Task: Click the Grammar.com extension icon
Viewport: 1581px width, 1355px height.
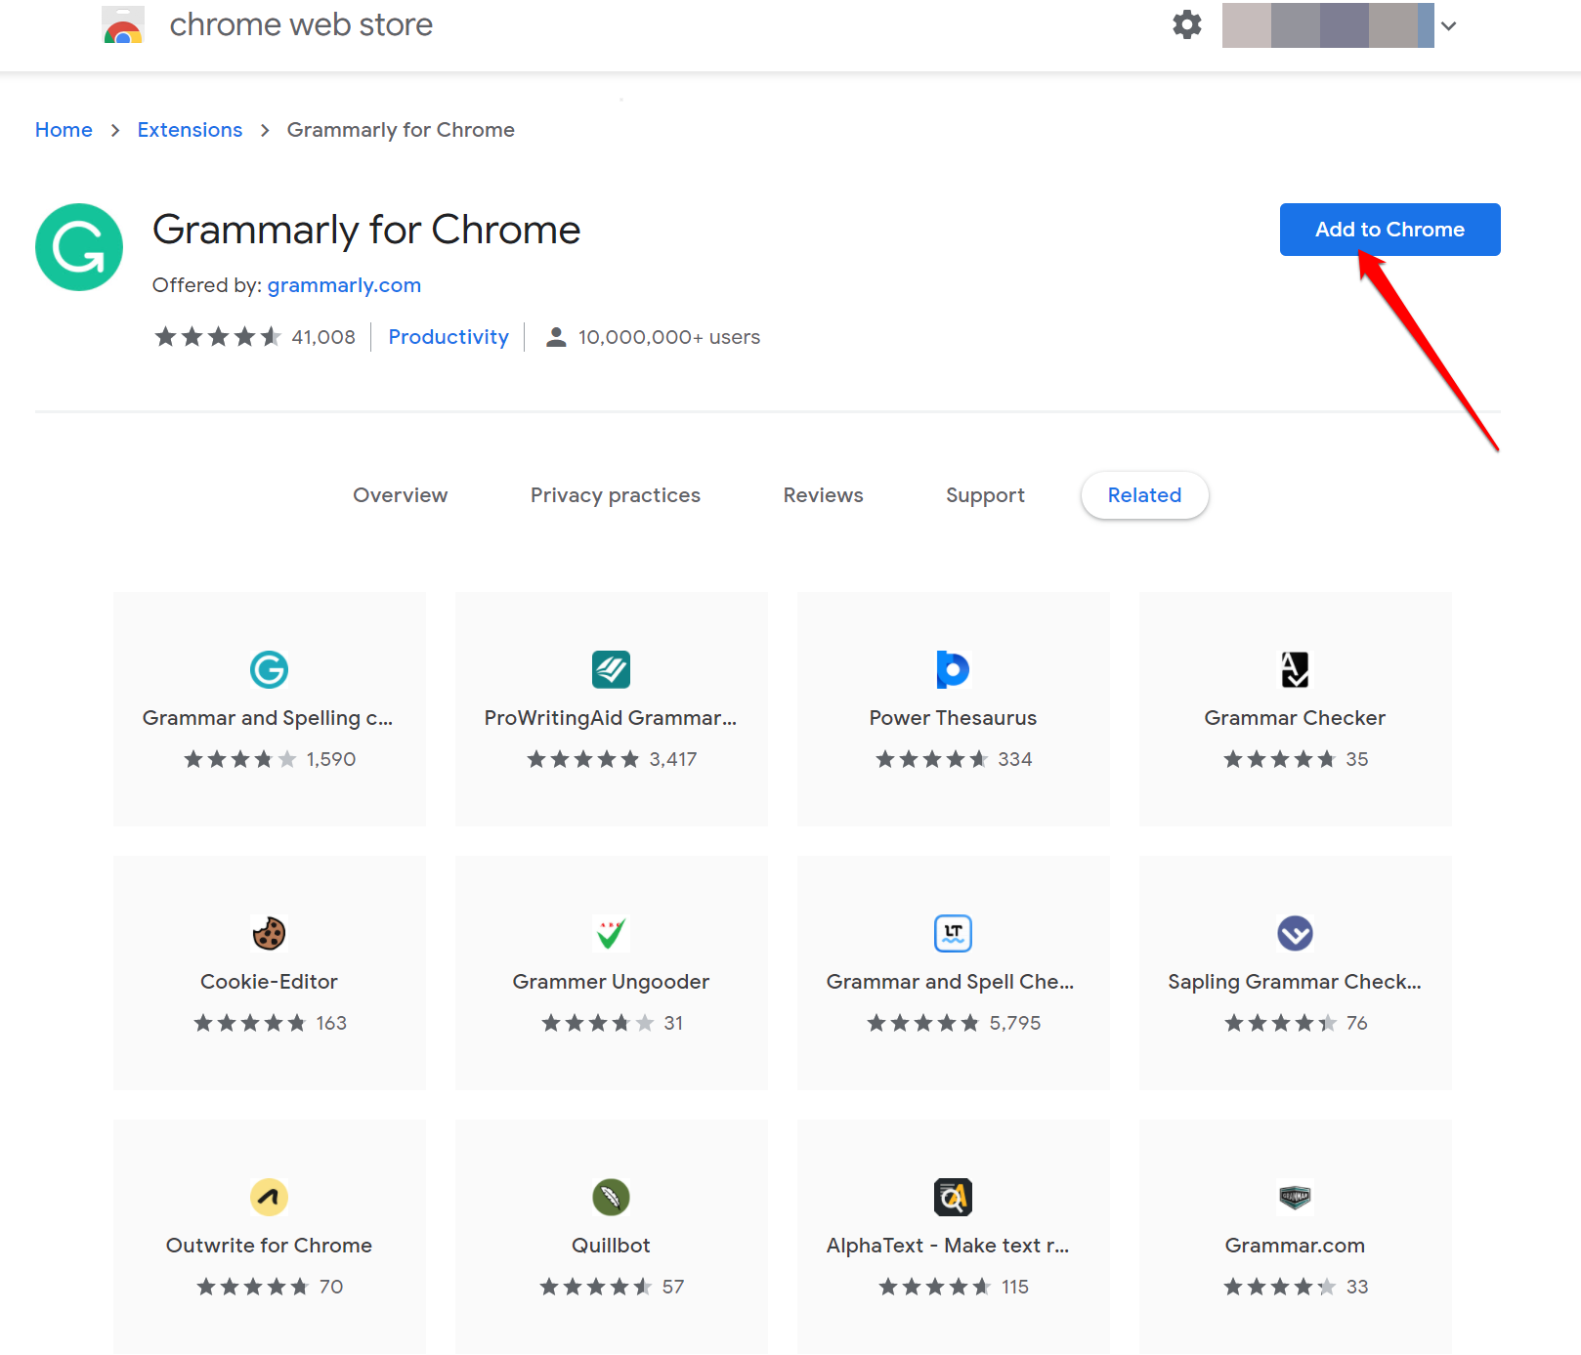Action: pyautogui.click(x=1295, y=1197)
